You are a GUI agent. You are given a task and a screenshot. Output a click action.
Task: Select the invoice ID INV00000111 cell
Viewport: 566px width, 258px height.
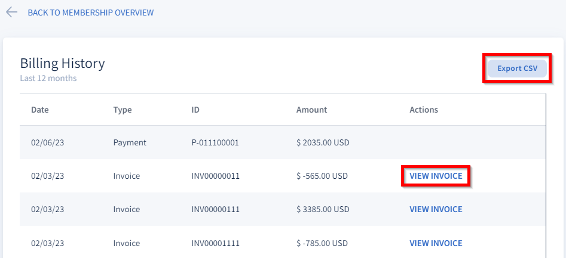218,210
